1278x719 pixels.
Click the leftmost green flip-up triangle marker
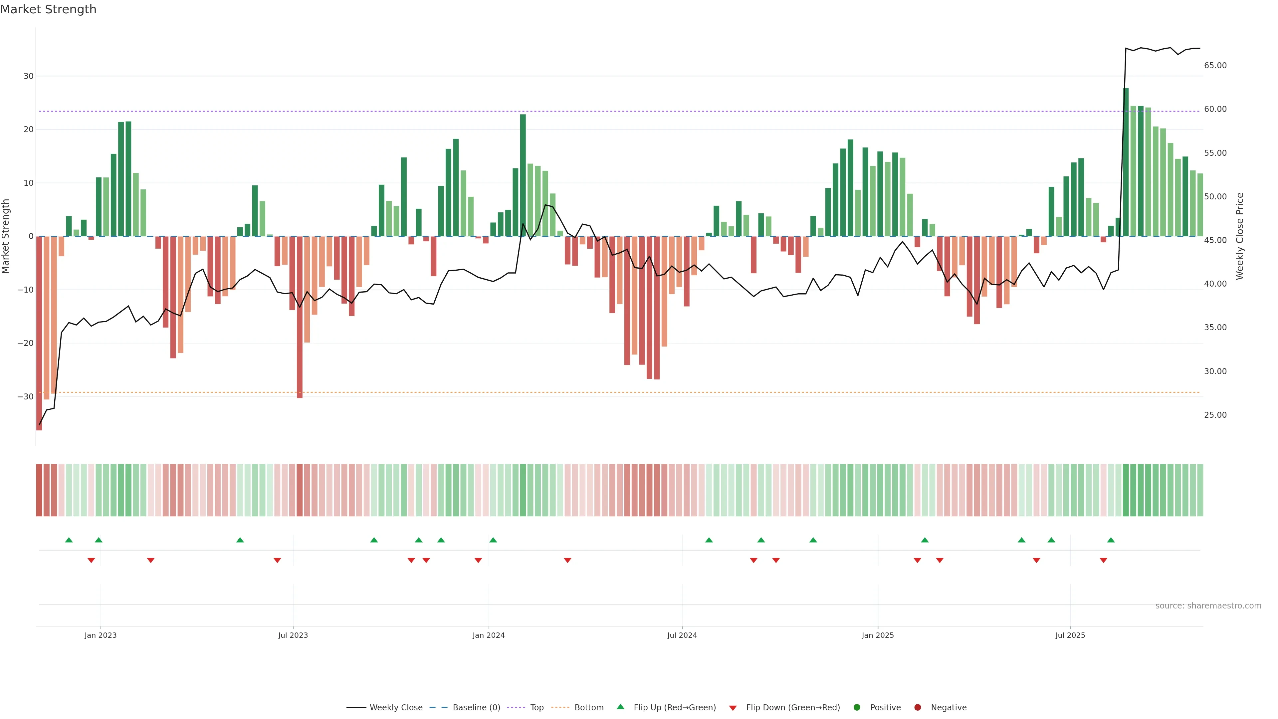coord(69,540)
